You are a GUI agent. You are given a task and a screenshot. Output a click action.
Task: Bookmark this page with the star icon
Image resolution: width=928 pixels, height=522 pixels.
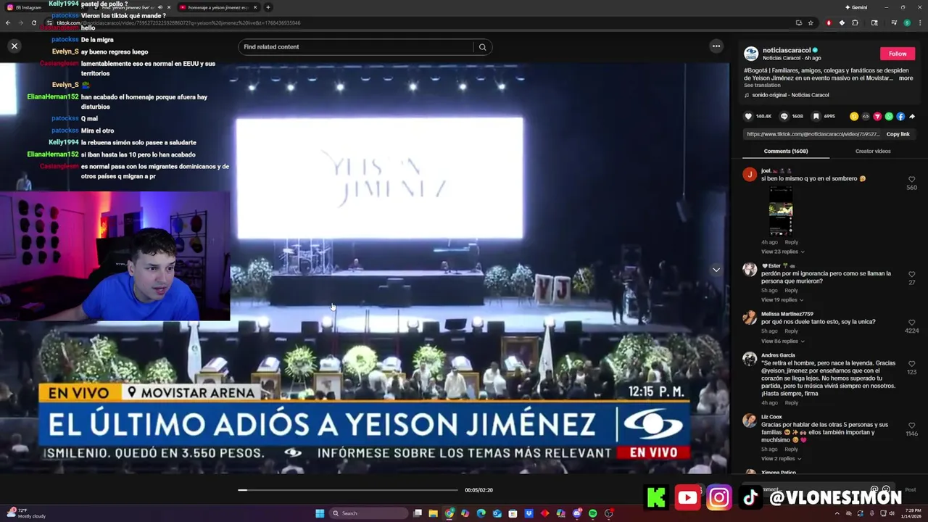tap(811, 22)
